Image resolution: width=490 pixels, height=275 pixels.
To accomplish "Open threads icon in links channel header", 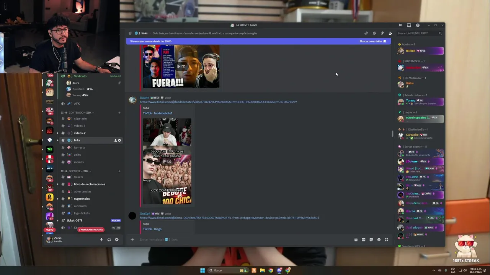I will (366, 33).
